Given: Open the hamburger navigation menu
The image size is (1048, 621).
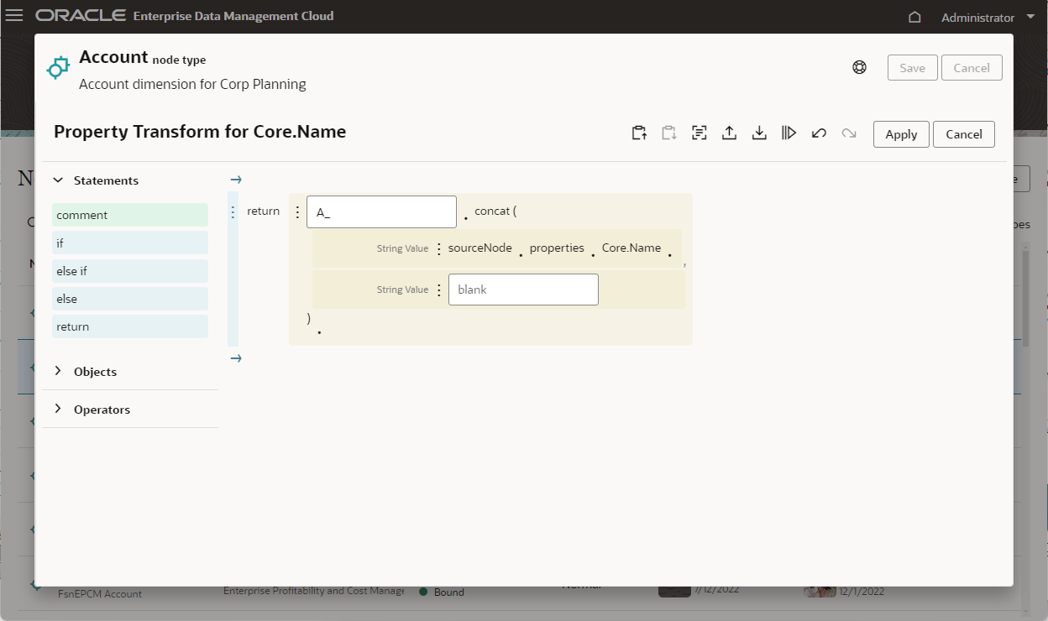Looking at the screenshot, I should click(14, 16).
